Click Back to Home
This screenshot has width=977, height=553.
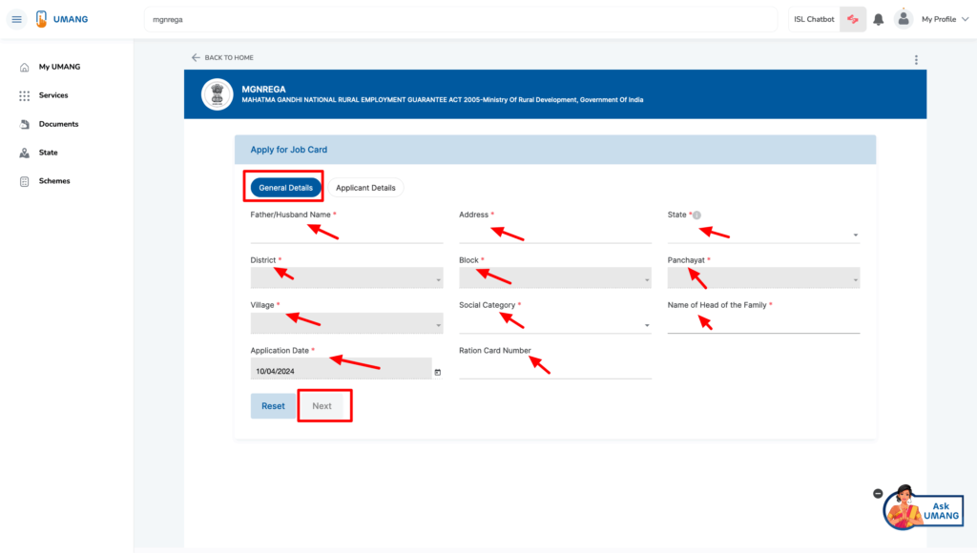[221, 57]
